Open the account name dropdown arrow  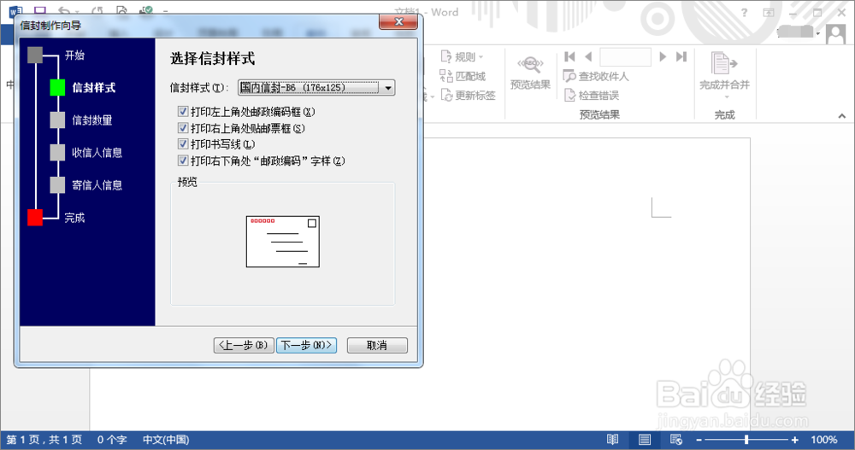coord(818,34)
